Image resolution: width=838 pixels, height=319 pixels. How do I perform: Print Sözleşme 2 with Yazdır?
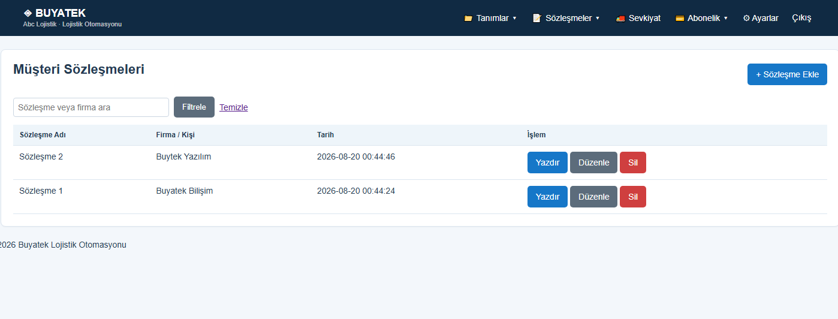[547, 162]
